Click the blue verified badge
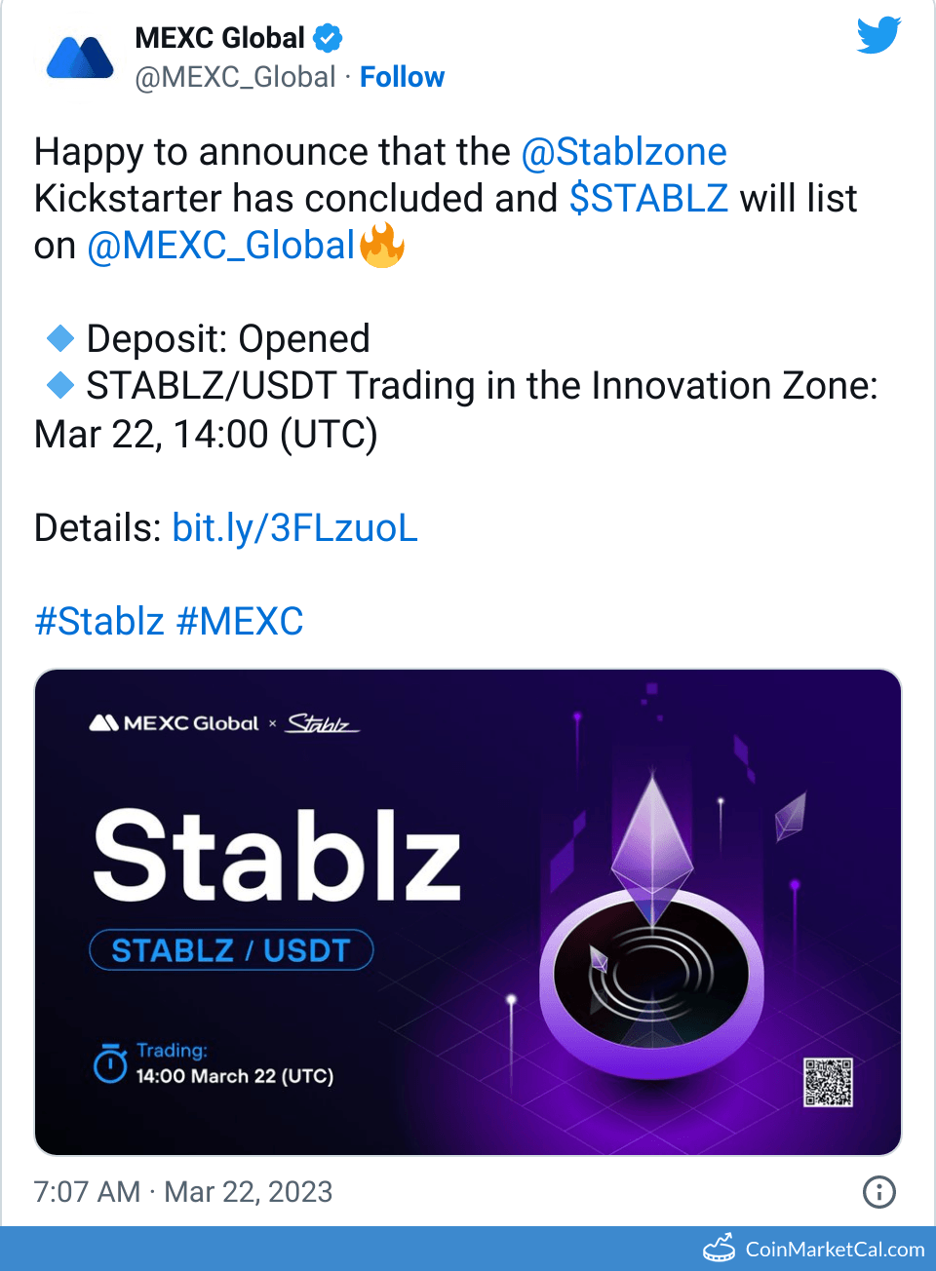The width and height of the screenshot is (936, 1271). [x=329, y=39]
